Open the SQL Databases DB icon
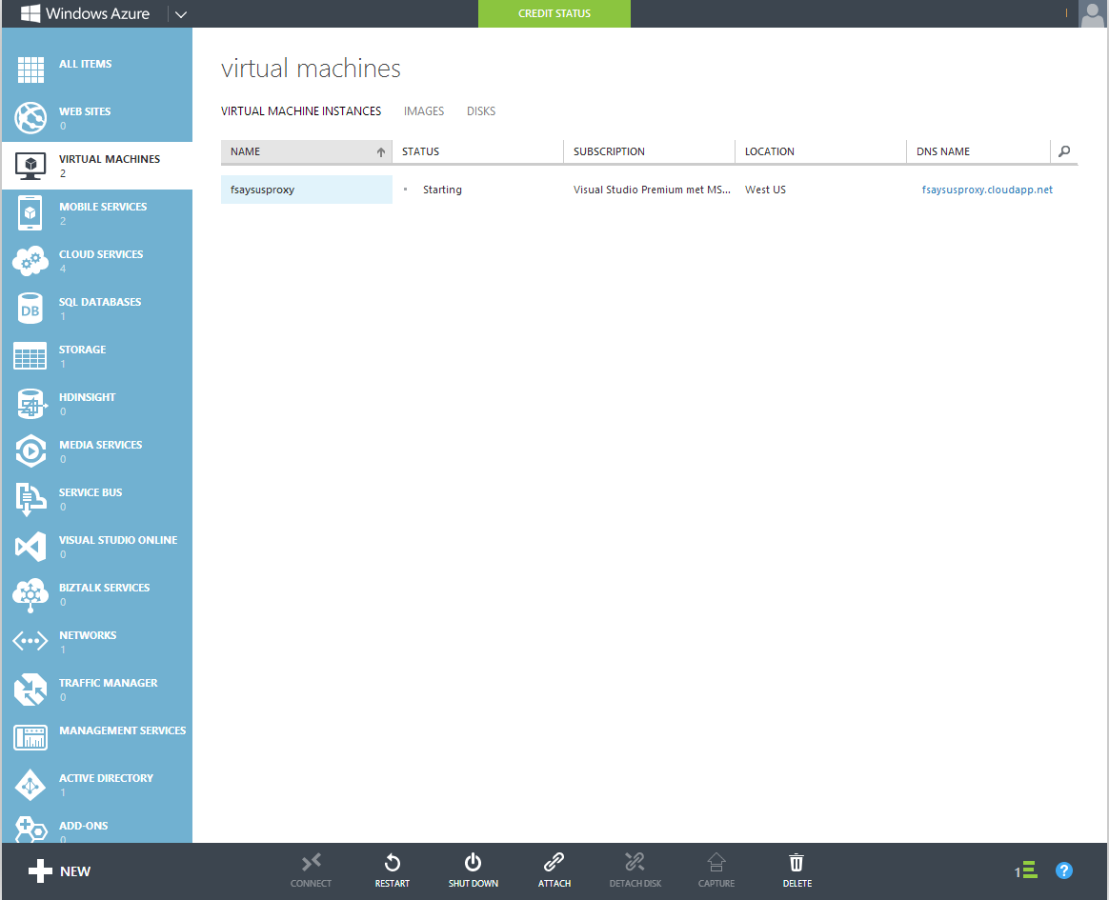1109x900 pixels. coord(30,309)
